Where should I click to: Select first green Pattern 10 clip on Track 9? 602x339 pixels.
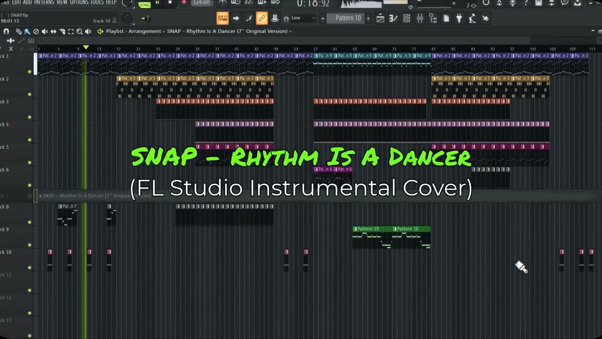372,237
